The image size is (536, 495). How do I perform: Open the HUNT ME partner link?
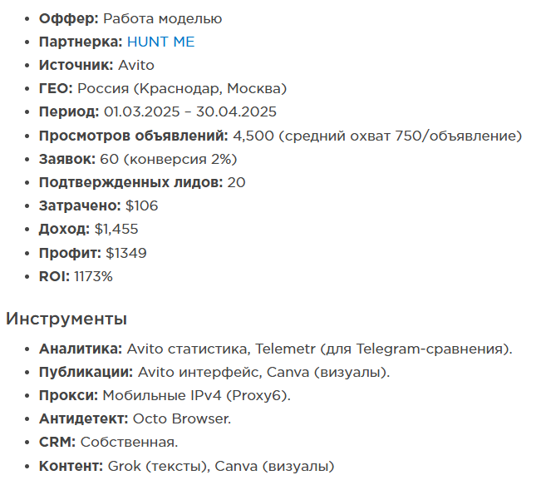point(160,42)
